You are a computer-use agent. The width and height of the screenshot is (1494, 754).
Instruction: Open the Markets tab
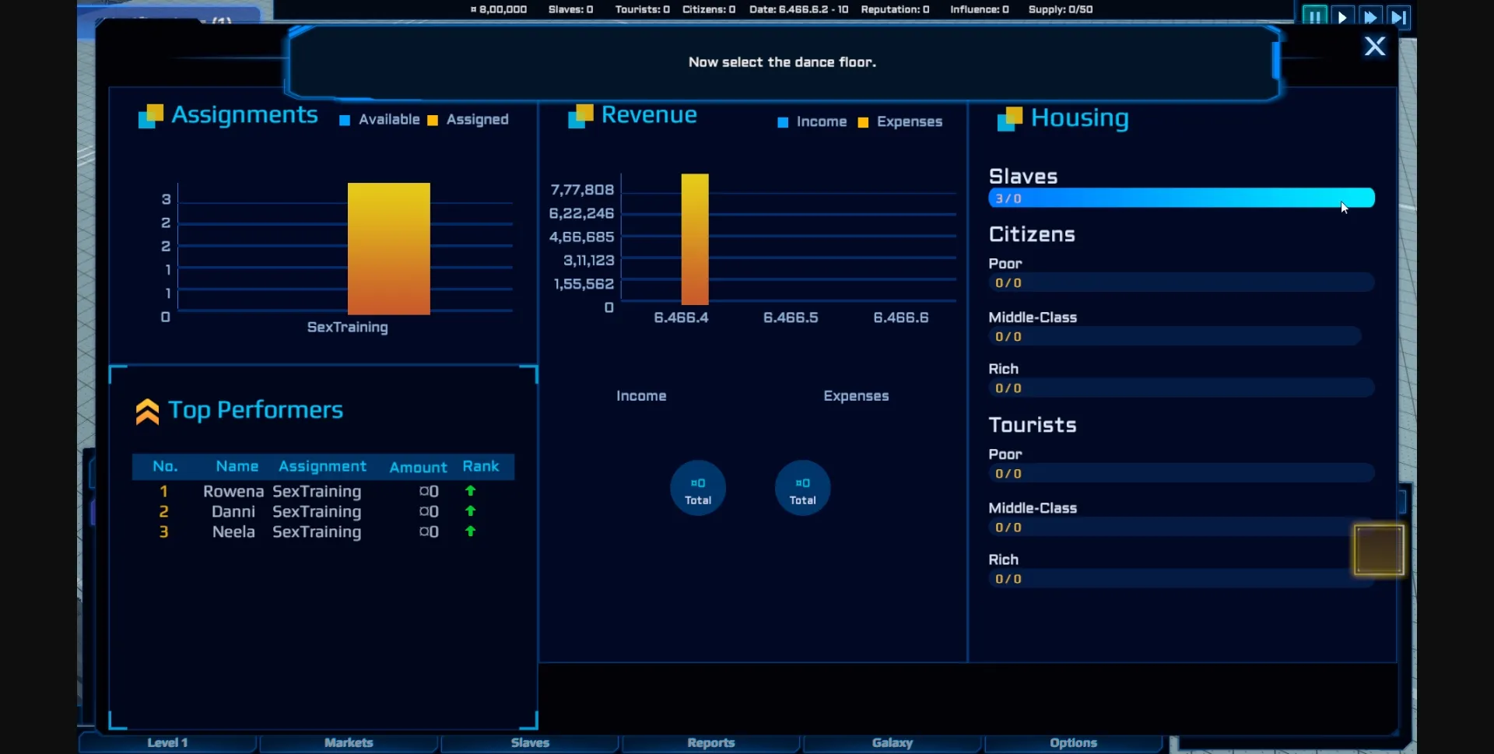coord(349,743)
